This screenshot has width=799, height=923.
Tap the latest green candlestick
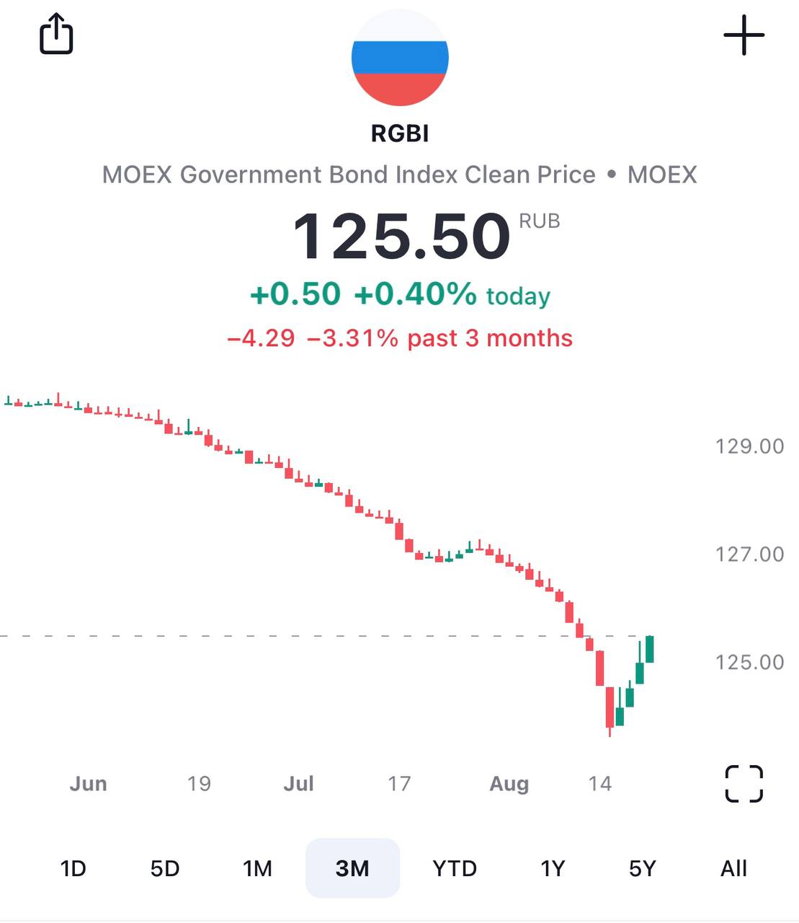(650, 649)
